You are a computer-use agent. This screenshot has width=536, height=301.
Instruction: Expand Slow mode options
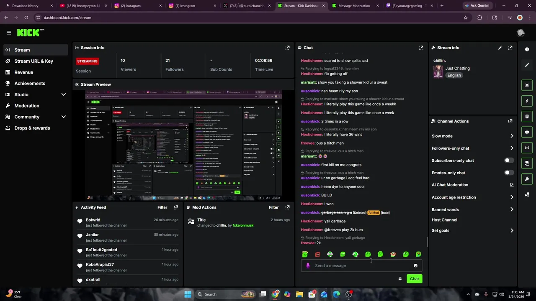point(512,136)
